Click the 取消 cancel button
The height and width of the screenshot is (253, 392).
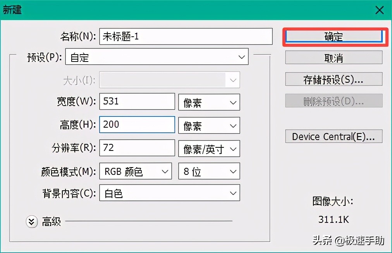coord(334,57)
